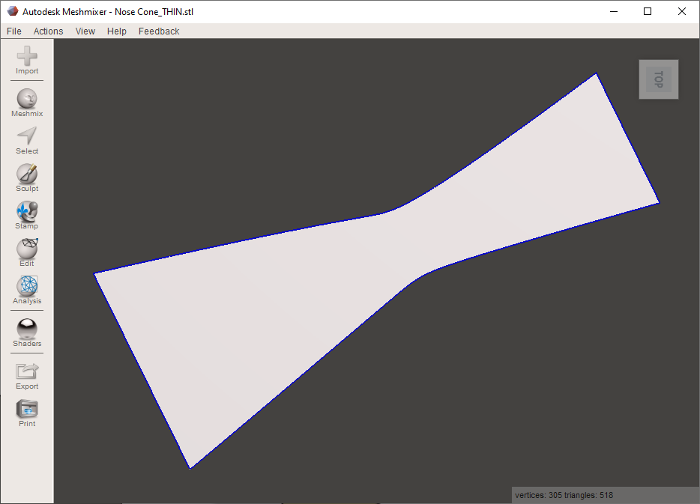
Task: Close the Meshmixer window
Action: (x=682, y=11)
